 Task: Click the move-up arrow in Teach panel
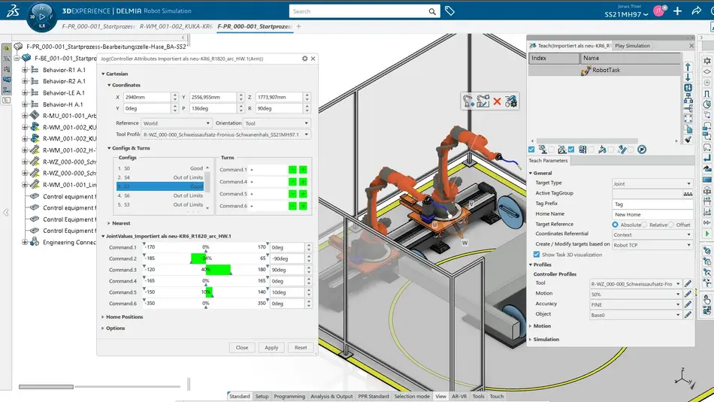click(x=688, y=68)
